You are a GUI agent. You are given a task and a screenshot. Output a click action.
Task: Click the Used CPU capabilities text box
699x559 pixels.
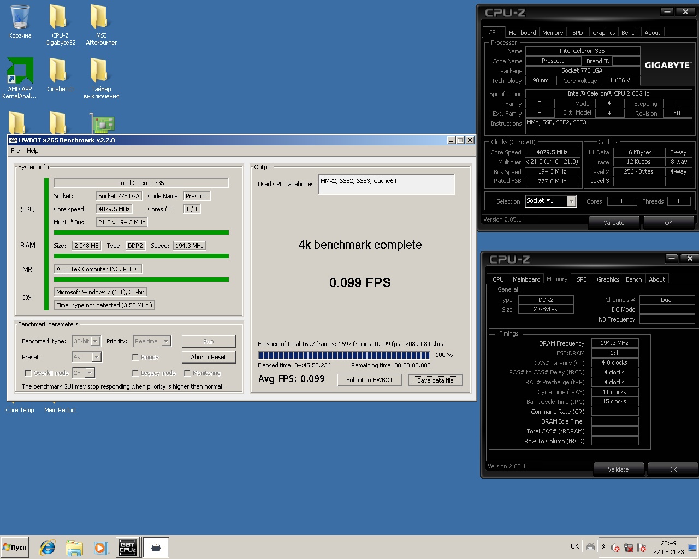387,185
